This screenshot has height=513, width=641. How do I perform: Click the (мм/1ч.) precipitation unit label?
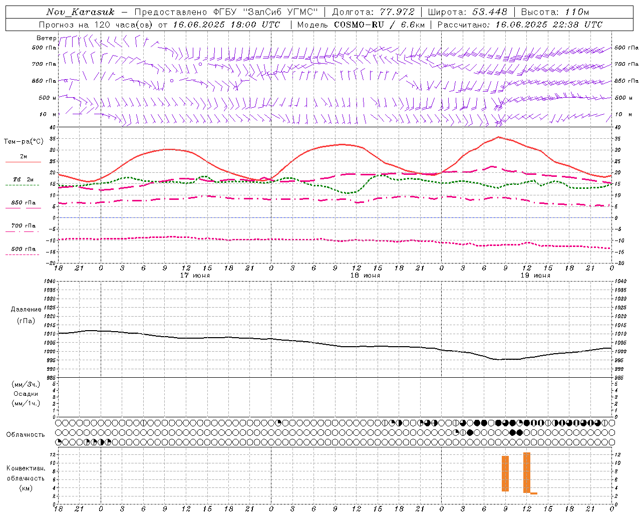tap(26, 403)
